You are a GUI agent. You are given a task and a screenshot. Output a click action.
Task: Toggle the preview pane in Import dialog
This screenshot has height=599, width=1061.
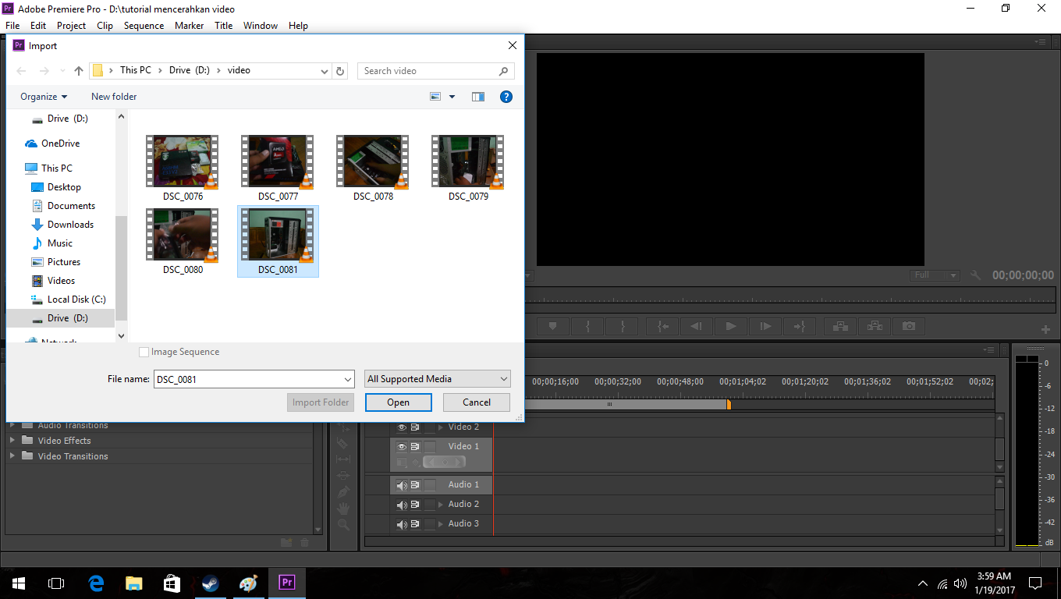pyautogui.click(x=478, y=97)
